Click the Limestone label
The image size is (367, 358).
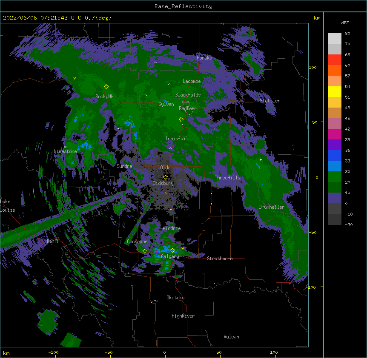click(x=65, y=151)
